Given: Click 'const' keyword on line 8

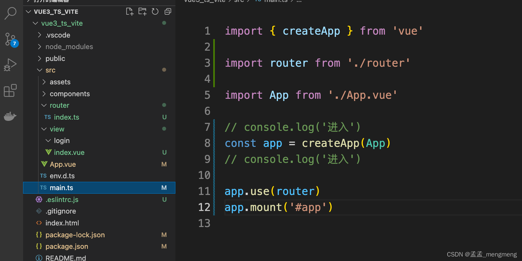Looking at the screenshot, I should pyautogui.click(x=240, y=143).
